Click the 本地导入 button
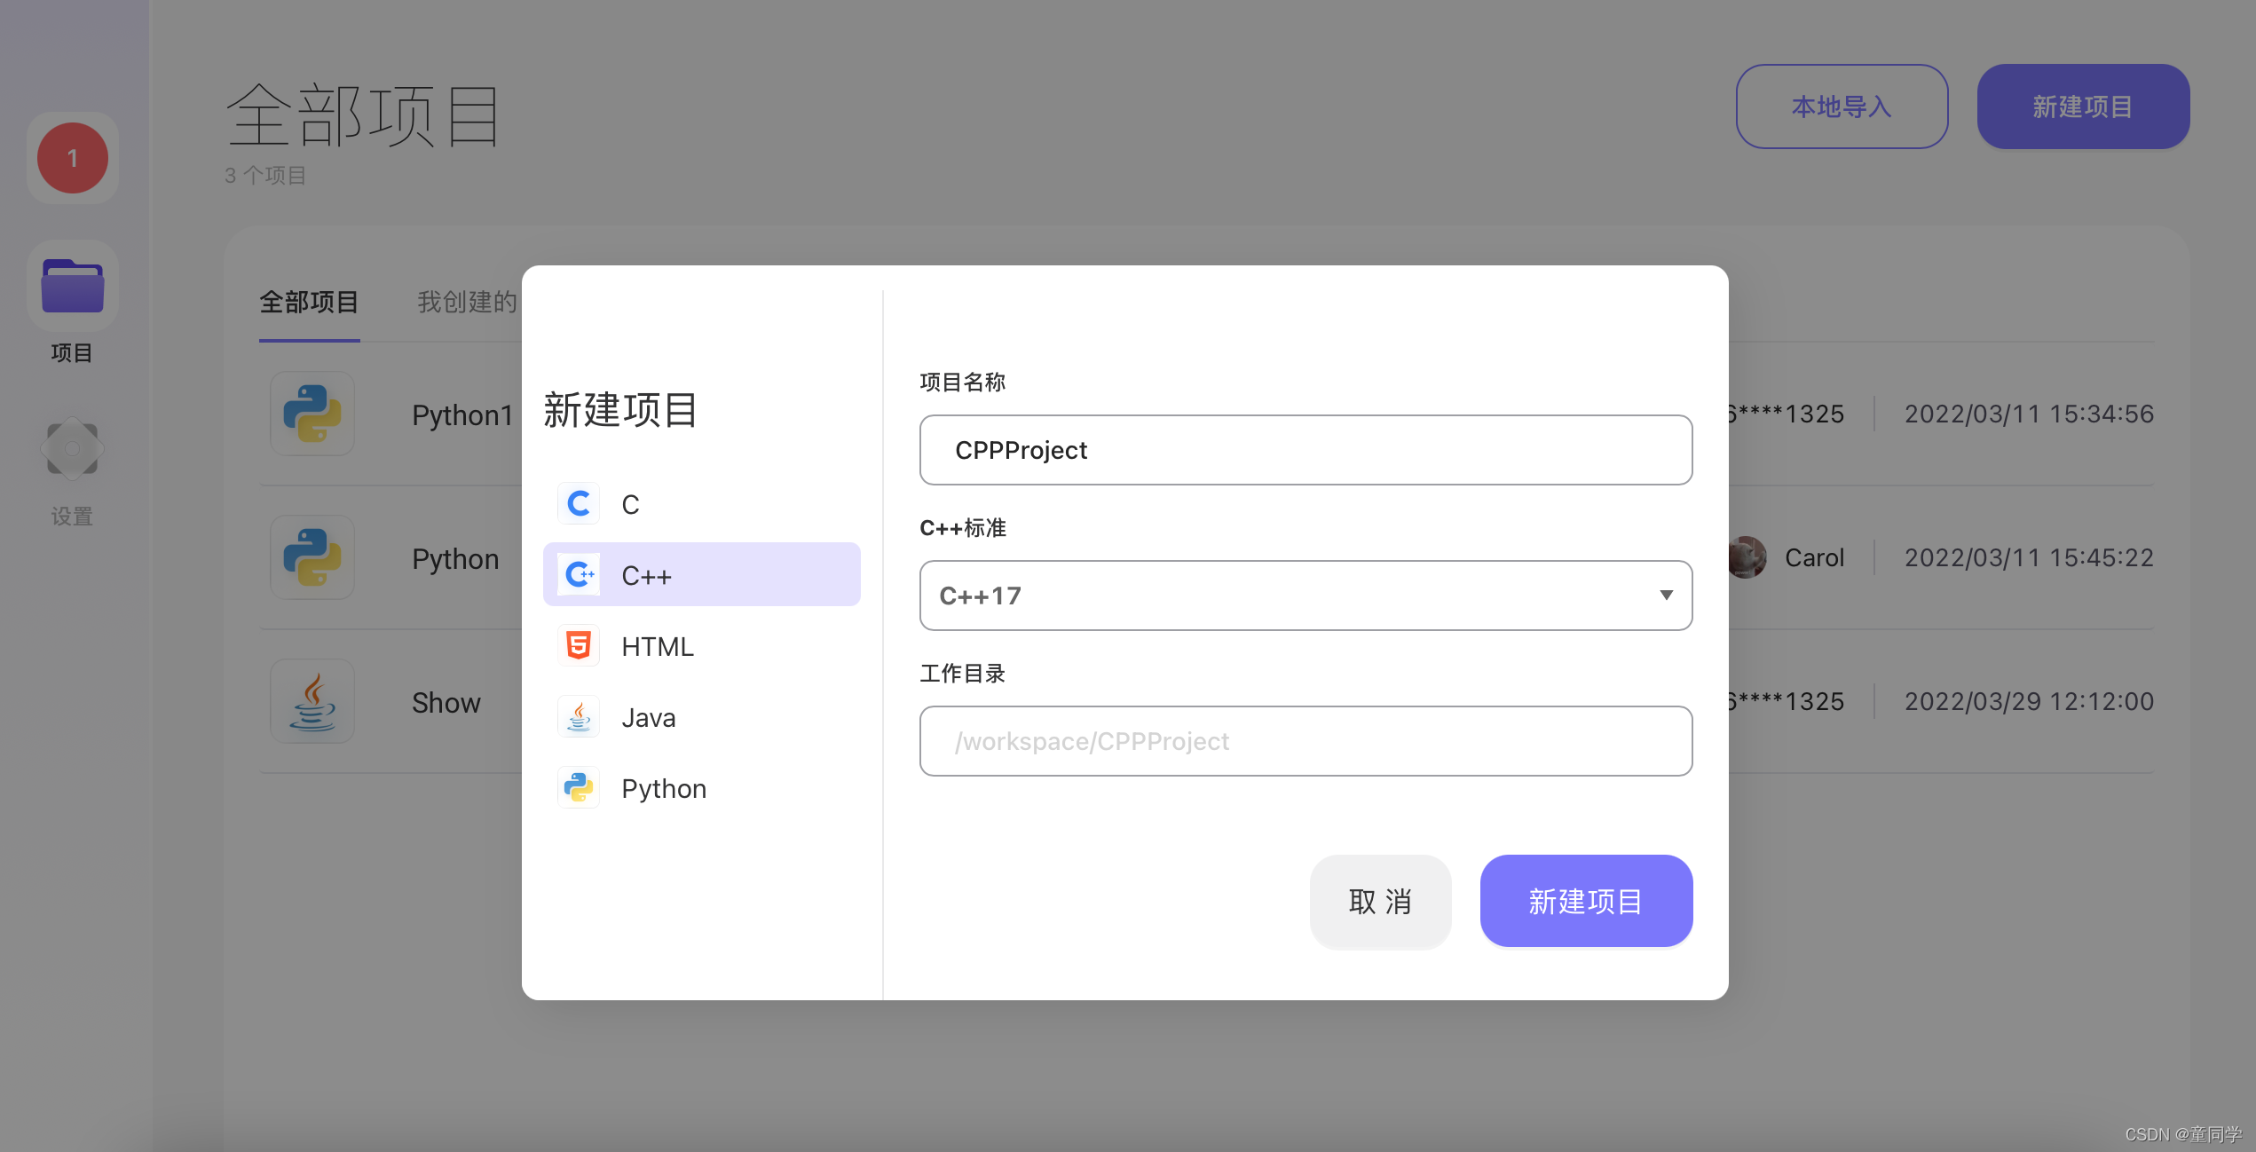This screenshot has height=1152, width=2256. point(1842,107)
